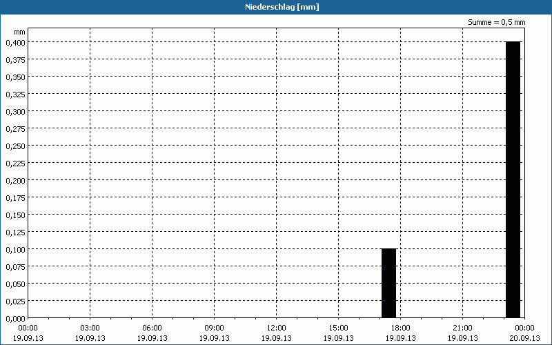Choose the y-axis value "0,275"

[x=15, y=128]
